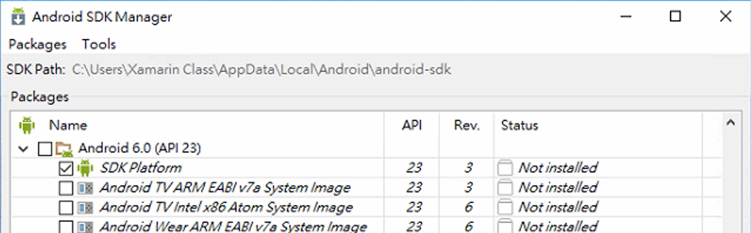This screenshot has height=233, width=751.
Task: Click the Android Wear ARM system image icon
Action: pos(85,227)
